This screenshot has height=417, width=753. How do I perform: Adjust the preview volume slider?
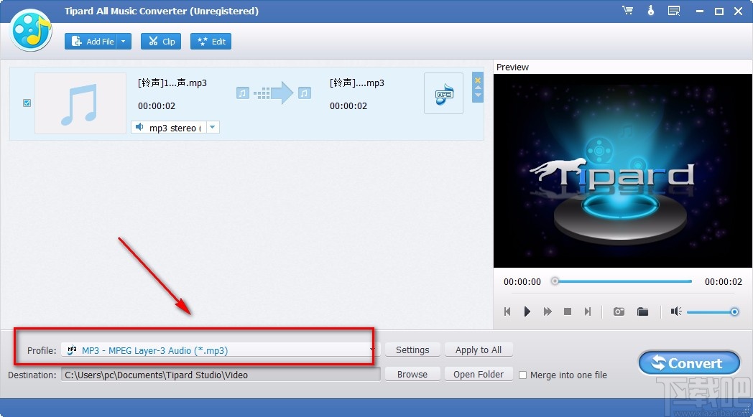712,312
